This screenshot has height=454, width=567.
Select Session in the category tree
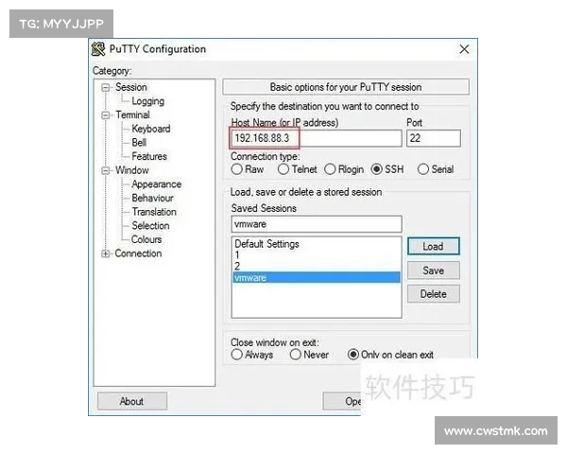tap(131, 87)
